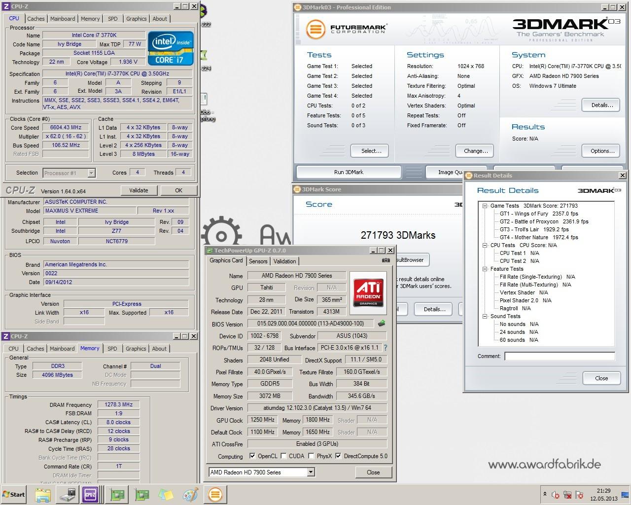Click the Comment input field
Viewport: 631px width, 505px height.
560,356
